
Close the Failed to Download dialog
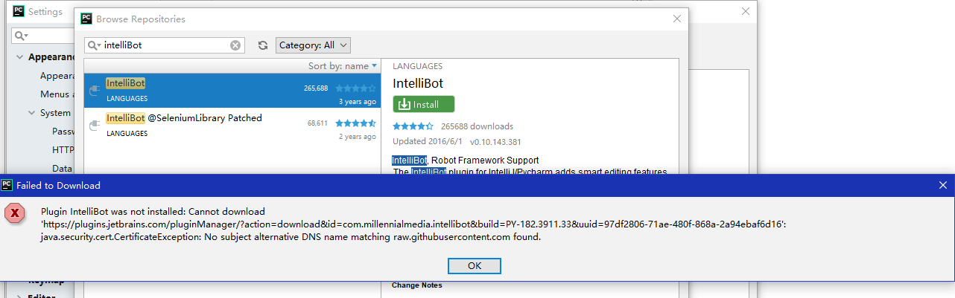click(x=943, y=185)
